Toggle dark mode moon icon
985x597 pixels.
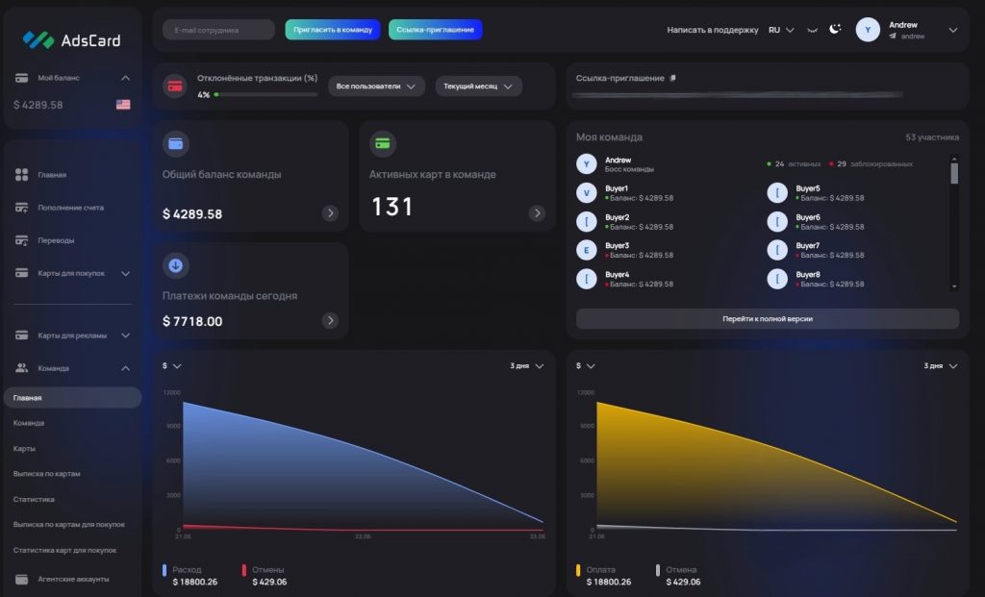835,30
